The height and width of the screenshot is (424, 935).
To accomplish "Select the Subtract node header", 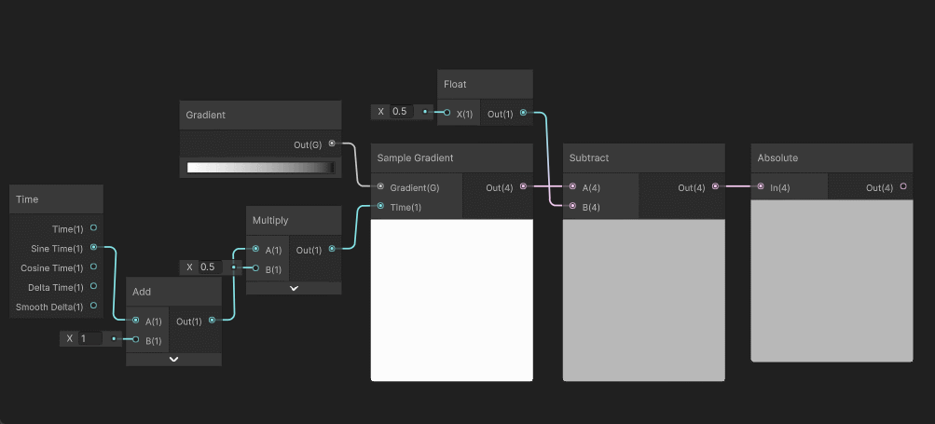I will coord(643,157).
